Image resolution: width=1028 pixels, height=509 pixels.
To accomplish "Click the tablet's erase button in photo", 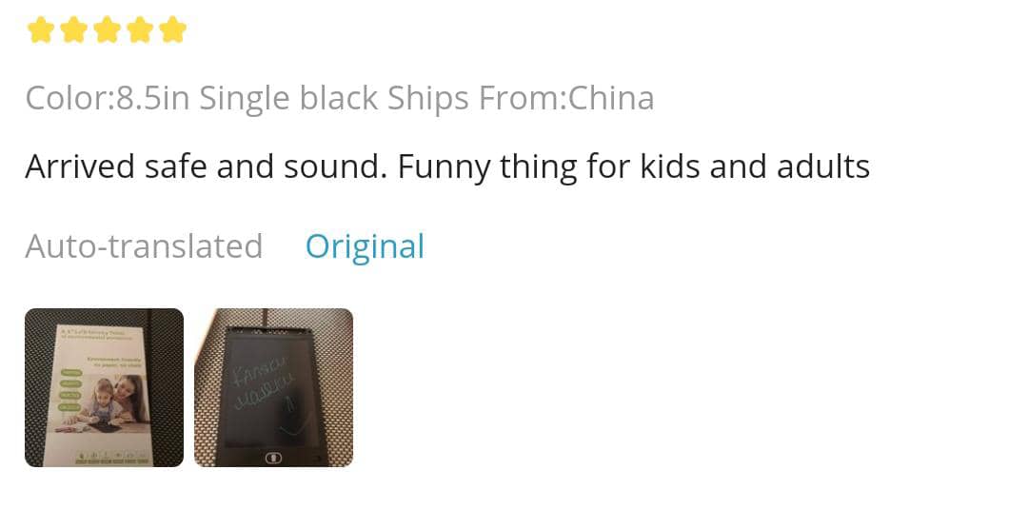I will pos(274,458).
